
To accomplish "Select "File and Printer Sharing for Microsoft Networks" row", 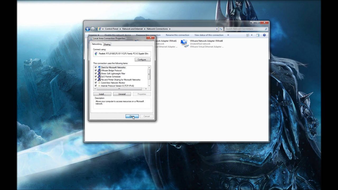I will pyautogui.click(x=120, y=80).
